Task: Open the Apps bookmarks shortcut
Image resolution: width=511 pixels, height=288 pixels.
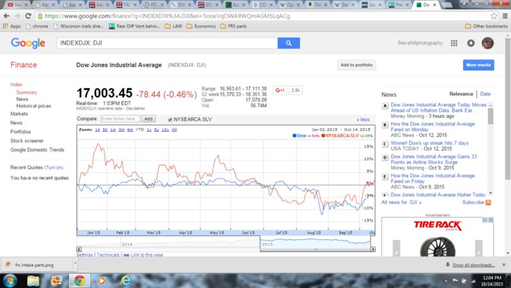Action: pyautogui.click(x=12, y=26)
